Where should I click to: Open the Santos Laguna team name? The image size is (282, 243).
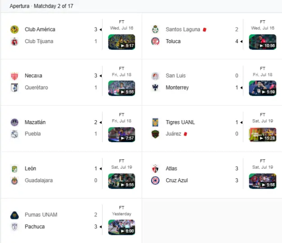[183, 29]
